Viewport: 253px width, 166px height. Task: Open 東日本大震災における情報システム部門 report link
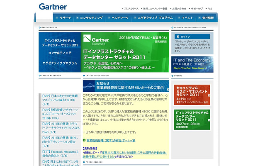(125, 155)
